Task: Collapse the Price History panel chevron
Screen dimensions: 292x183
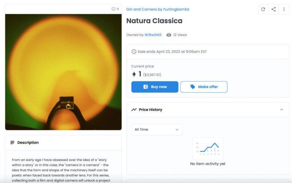Action: pos(281,110)
